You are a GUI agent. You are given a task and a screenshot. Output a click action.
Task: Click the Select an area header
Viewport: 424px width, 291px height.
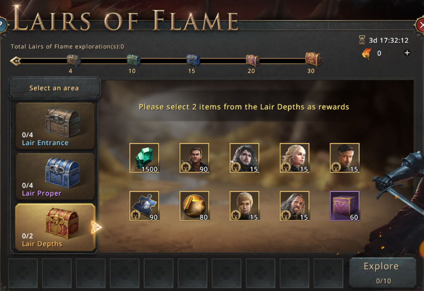[54, 88]
